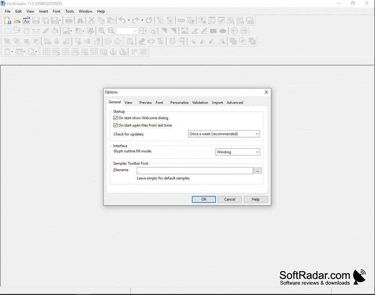Click the floppy disk Save icon
Screen dimensions: 375x295
pos(36,21)
